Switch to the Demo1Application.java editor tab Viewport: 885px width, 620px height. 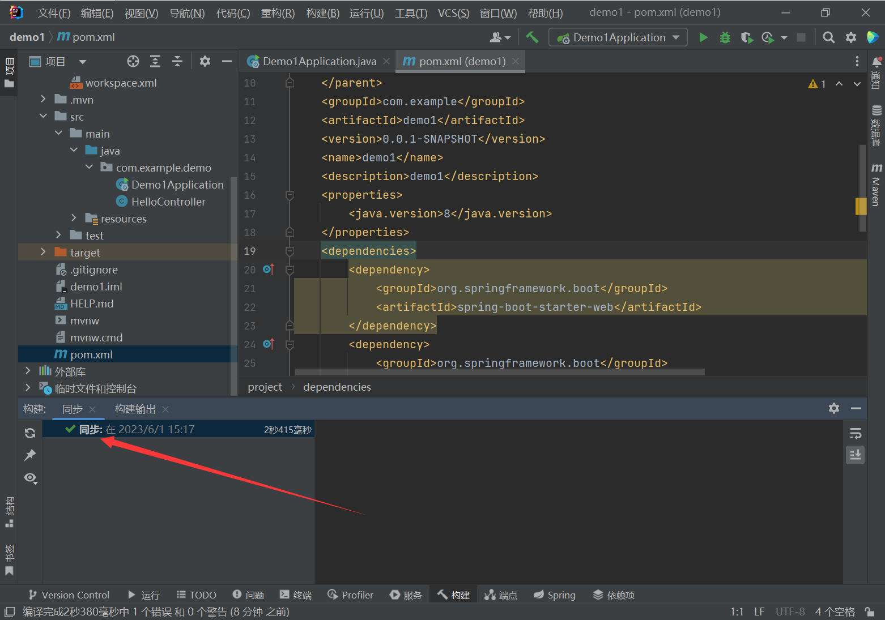click(x=319, y=61)
